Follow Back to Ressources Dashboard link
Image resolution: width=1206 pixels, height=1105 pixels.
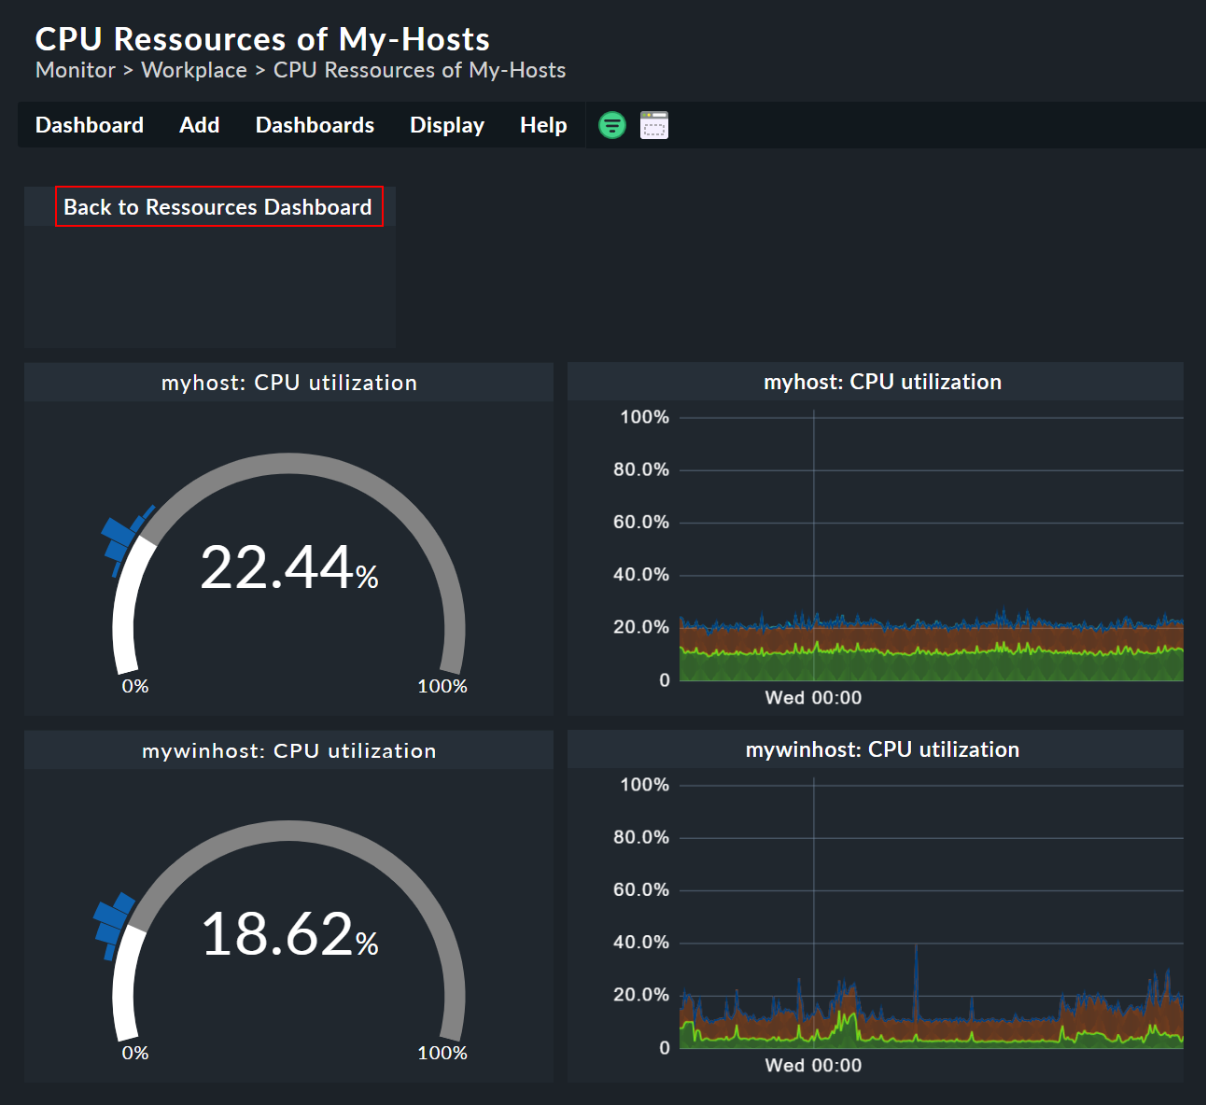218,206
